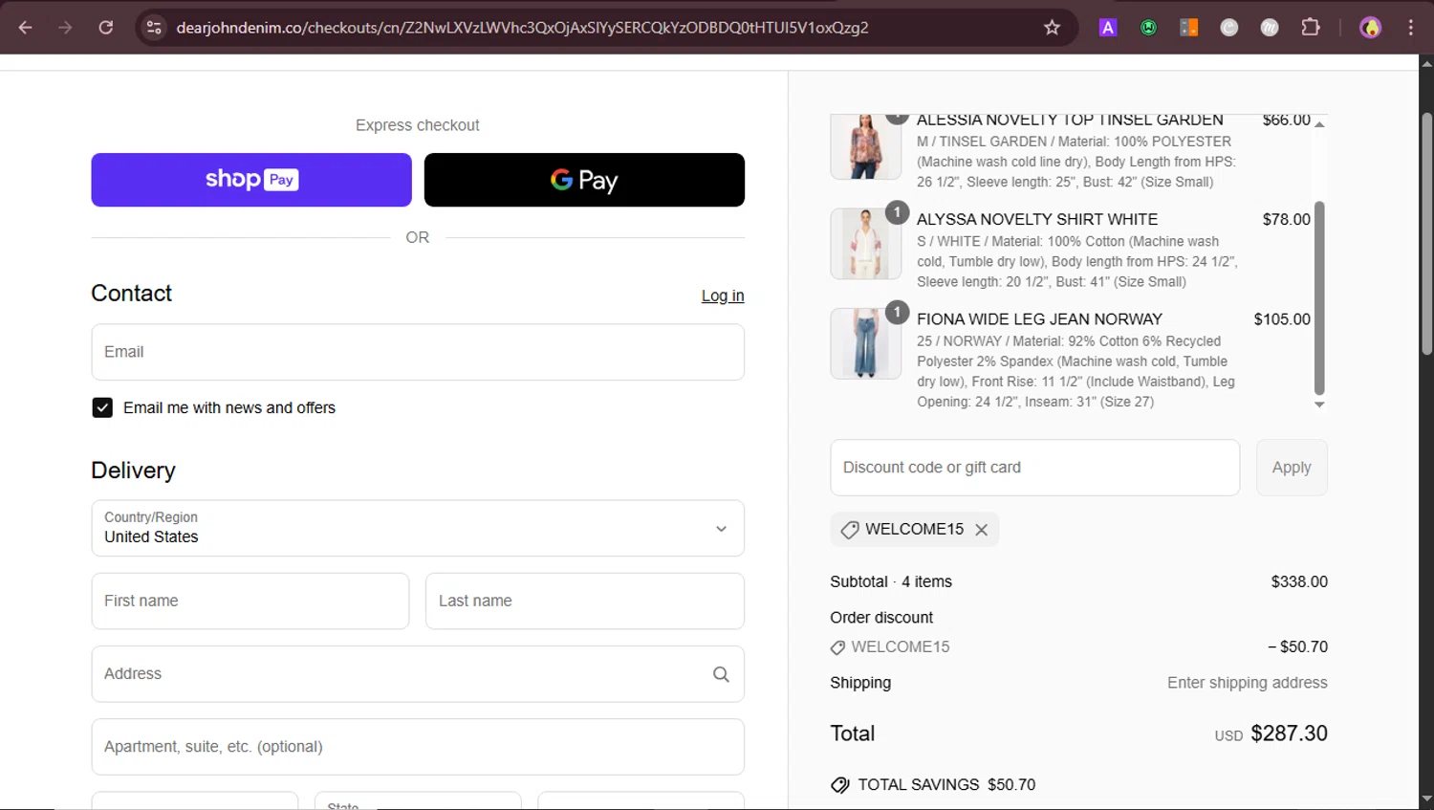This screenshot has height=810, width=1434.
Task: Focus the Discount code or gift card field
Action: click(x=1035, y=468)
